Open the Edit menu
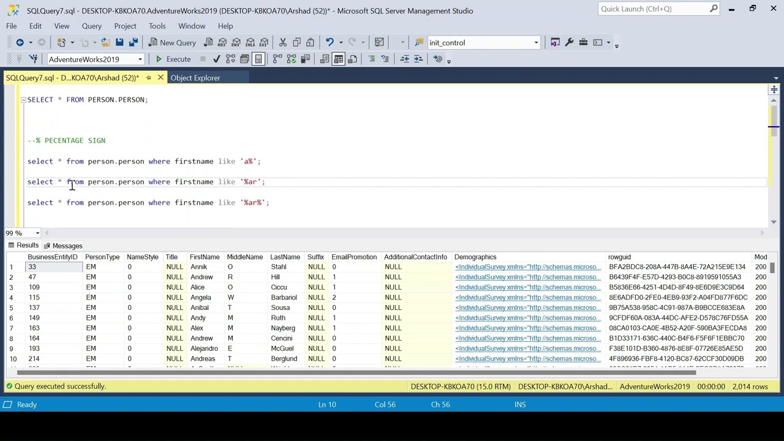This screenshot has width=784, height=441. point(36,26)
